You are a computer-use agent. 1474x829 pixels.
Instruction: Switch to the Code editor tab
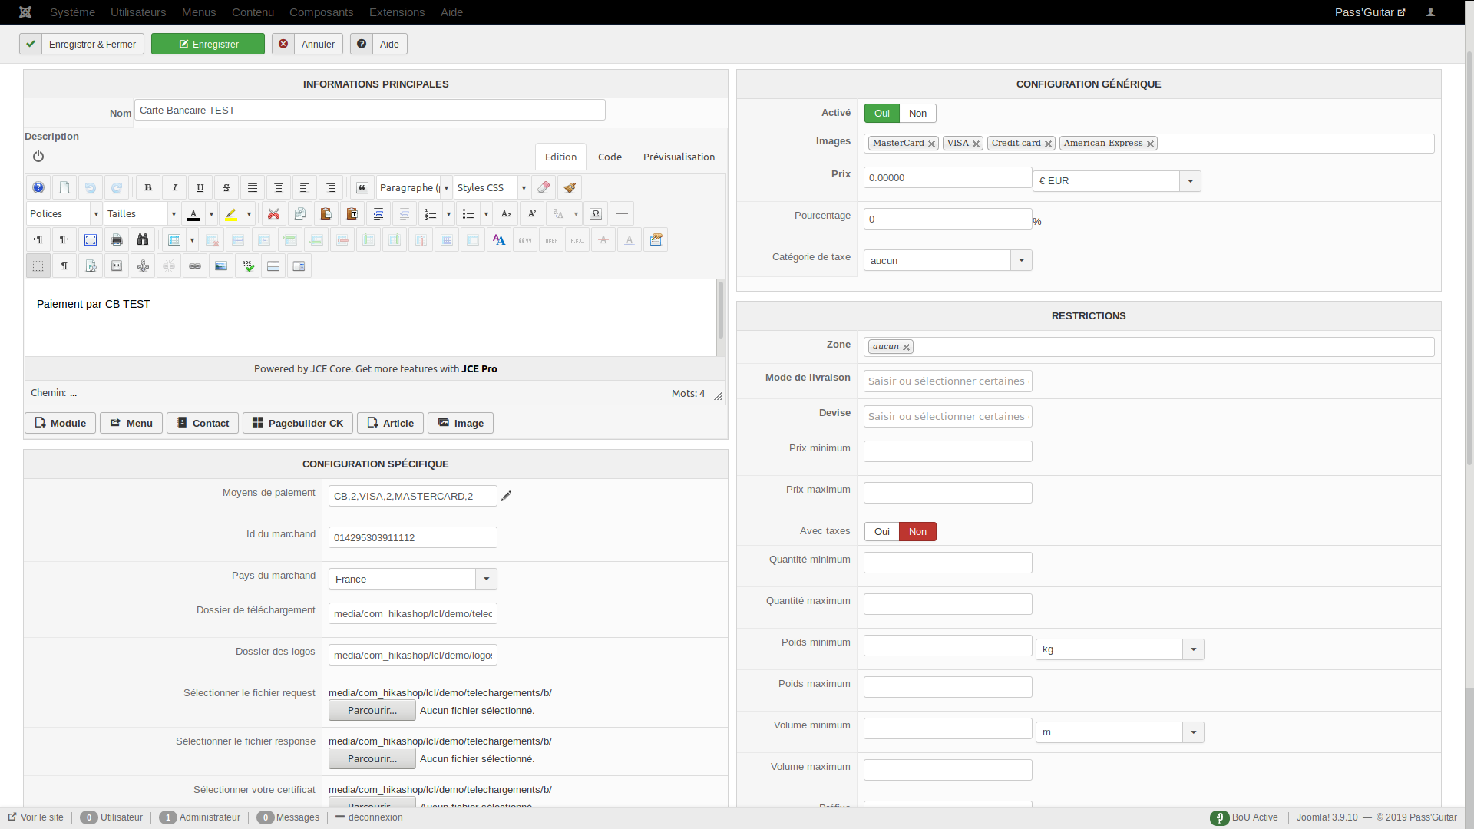click(610, 157)
